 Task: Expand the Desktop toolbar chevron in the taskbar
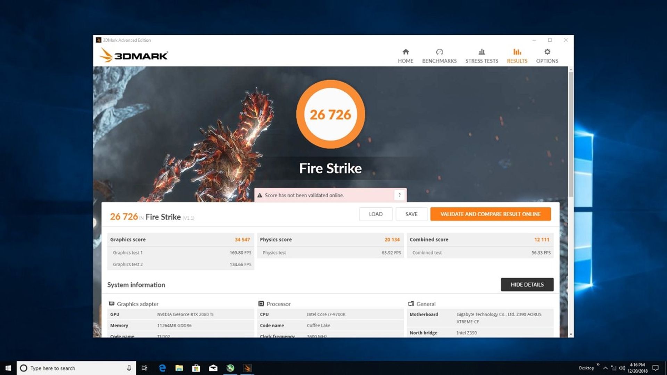tap(598, 365)
